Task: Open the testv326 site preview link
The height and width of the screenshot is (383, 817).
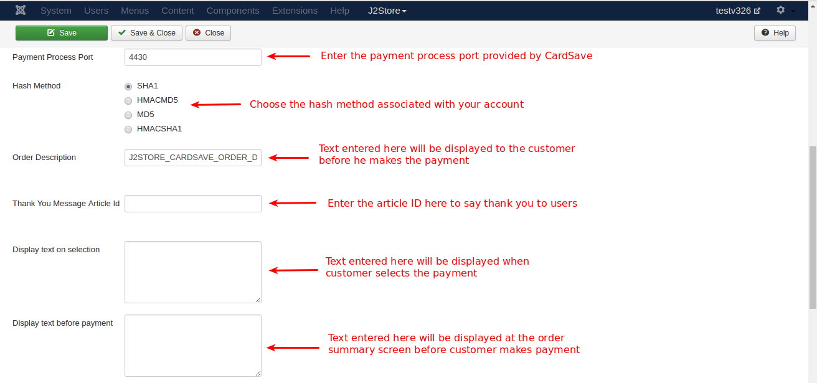Action: pyautogui.click(x=738, y=11)
